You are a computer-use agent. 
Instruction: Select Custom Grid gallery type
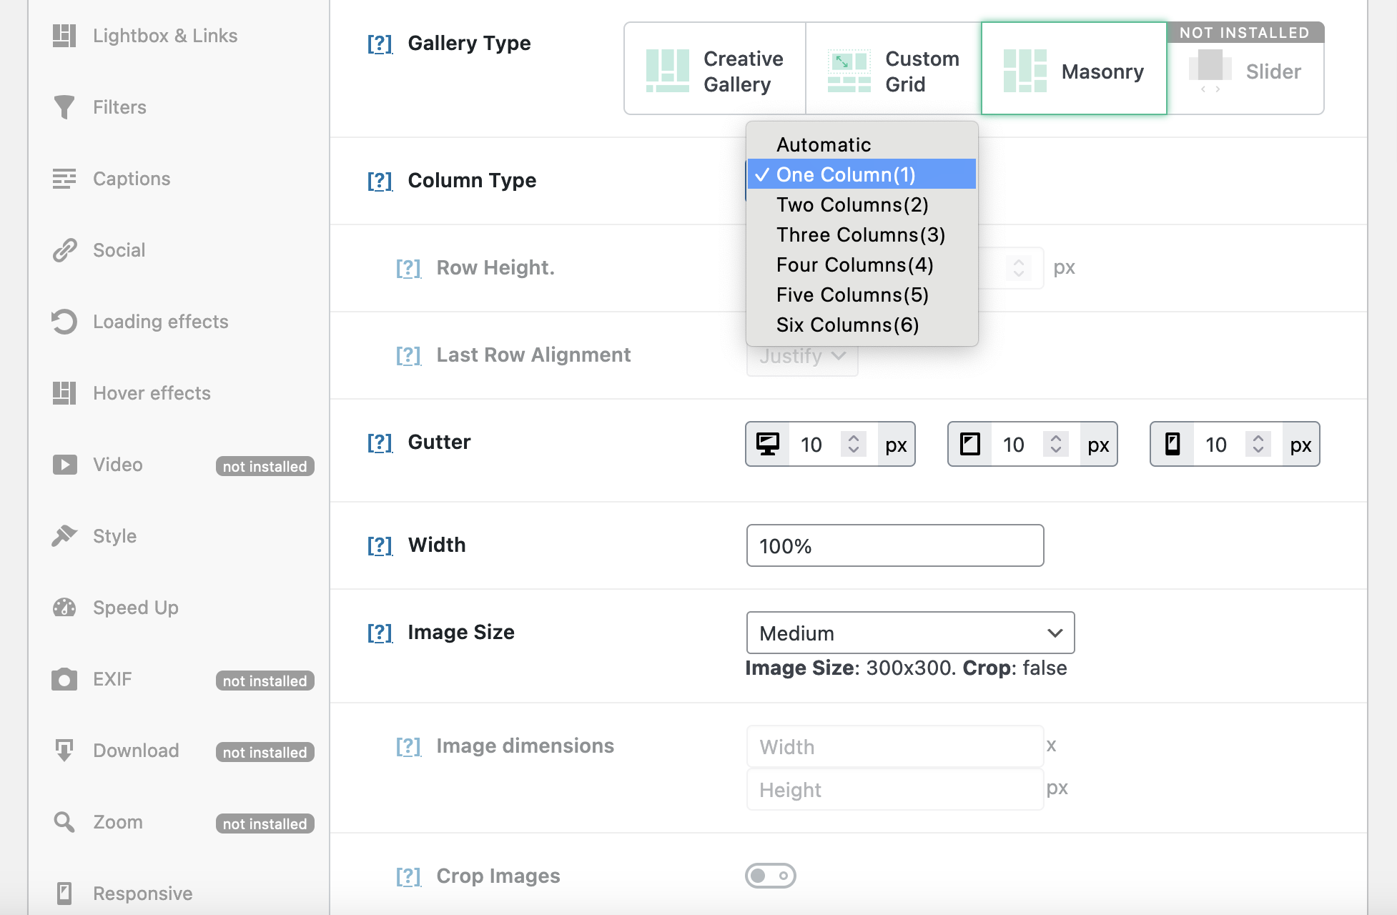(x=893, y=70)
